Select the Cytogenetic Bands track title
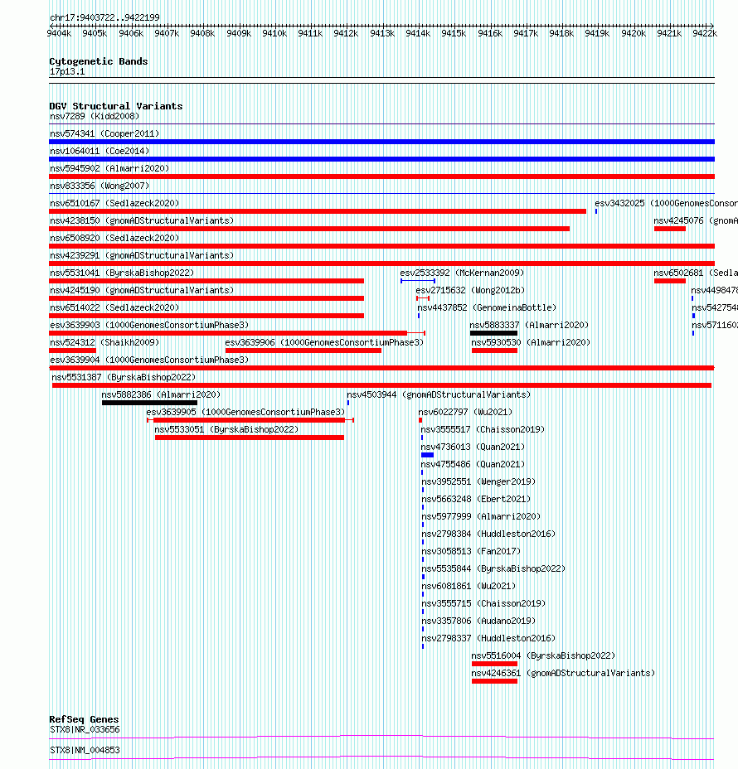The height and width of the screenshot is (769, 738). pos(99,61)
